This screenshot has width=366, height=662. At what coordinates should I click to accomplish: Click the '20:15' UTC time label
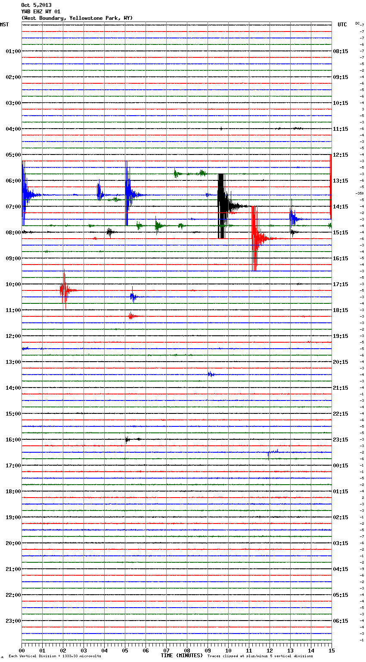click(x=341, y=362)
